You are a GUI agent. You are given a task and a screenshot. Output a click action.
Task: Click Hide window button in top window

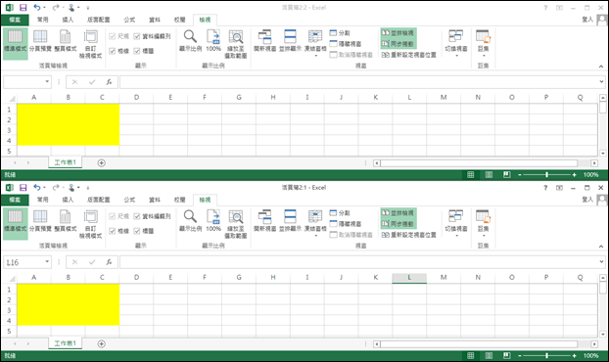tap(346, 44)
